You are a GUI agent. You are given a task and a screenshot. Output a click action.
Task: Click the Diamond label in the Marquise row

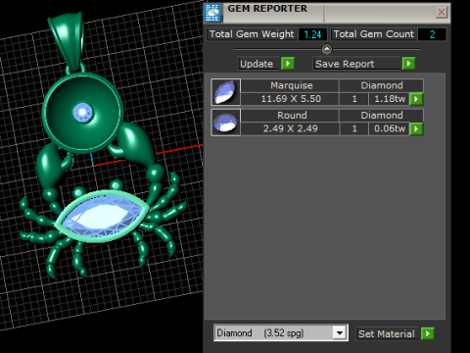(382, 85)
